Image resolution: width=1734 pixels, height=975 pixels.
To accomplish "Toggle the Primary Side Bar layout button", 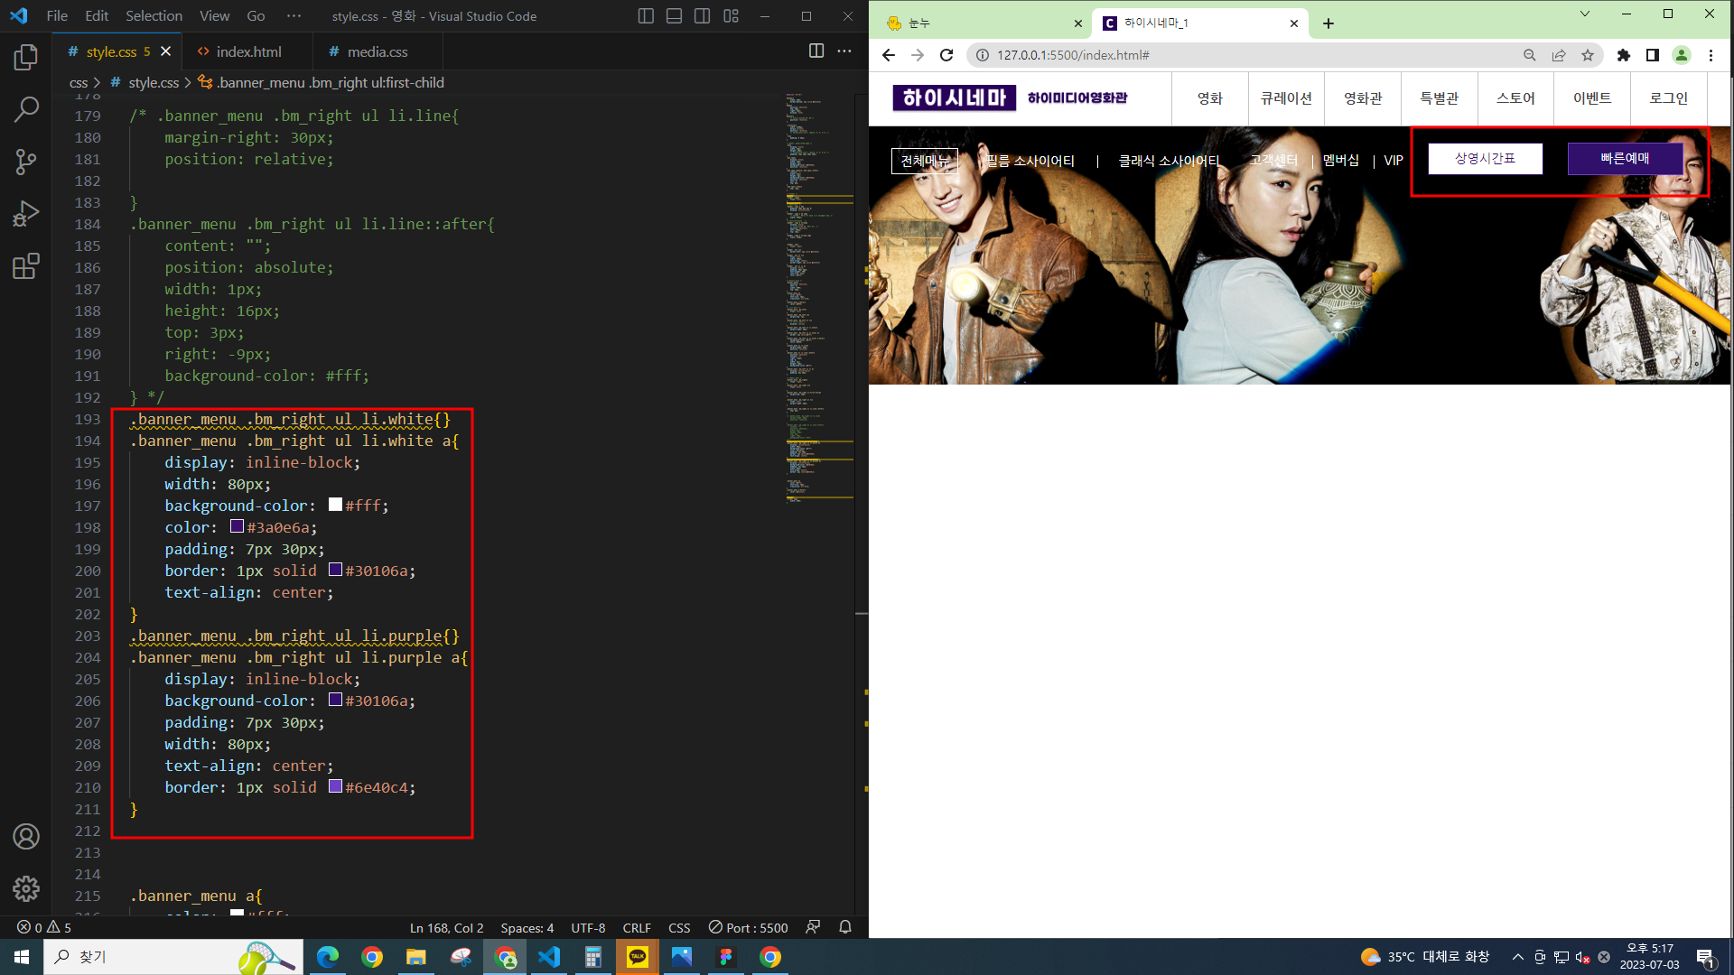I will coord(646,16).
